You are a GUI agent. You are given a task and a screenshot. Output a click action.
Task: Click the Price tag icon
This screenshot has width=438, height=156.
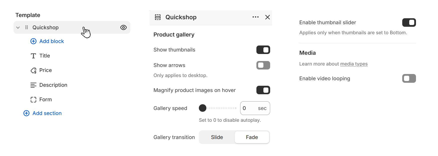(x=34, y=70)
